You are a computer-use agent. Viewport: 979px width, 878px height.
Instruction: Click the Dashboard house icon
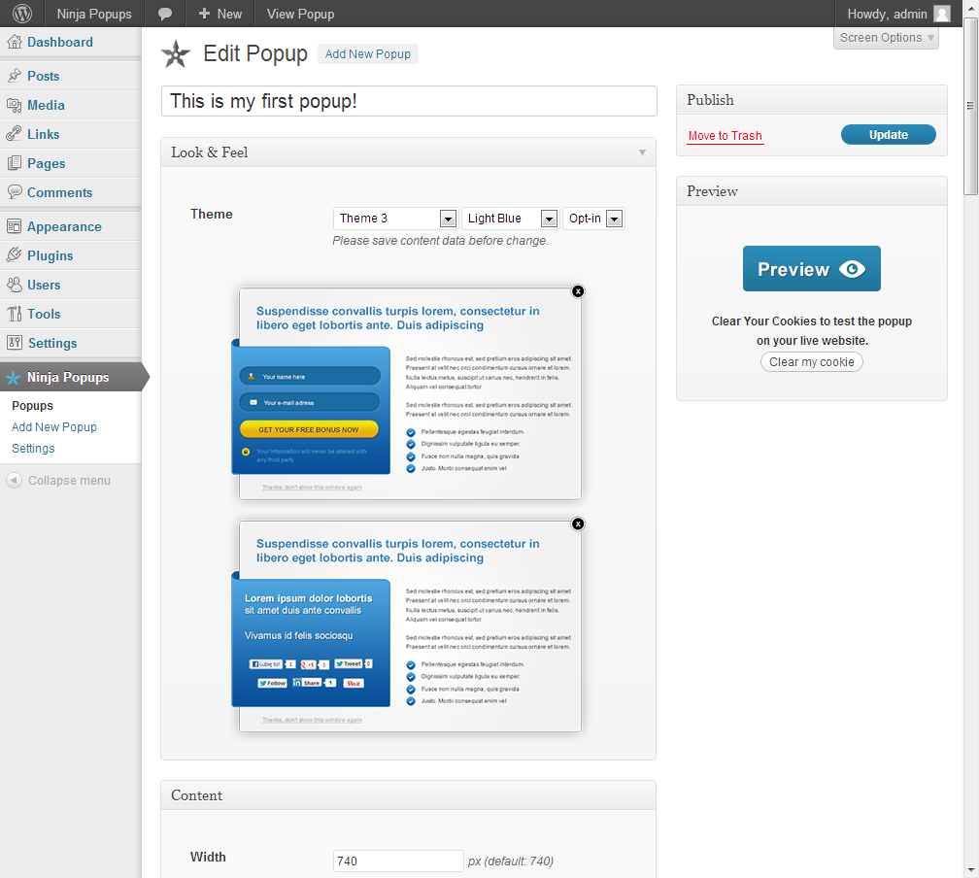point(14,42)
